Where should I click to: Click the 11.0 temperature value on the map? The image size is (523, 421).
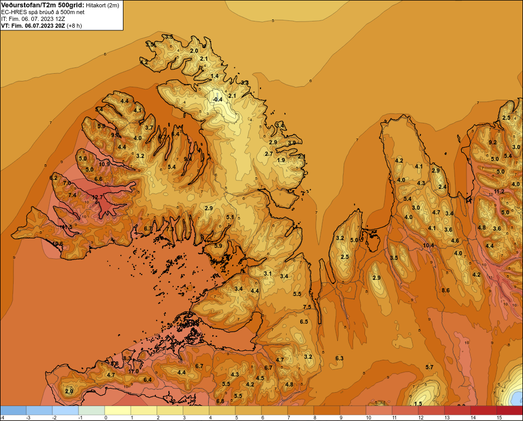click(x=133, y=371)
